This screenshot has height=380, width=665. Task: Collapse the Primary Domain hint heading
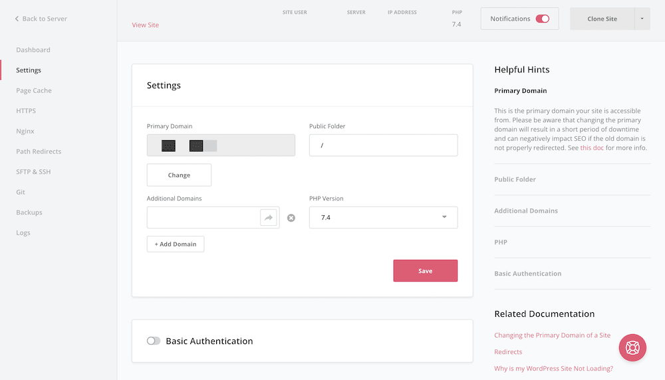click(x=521, y=90)
